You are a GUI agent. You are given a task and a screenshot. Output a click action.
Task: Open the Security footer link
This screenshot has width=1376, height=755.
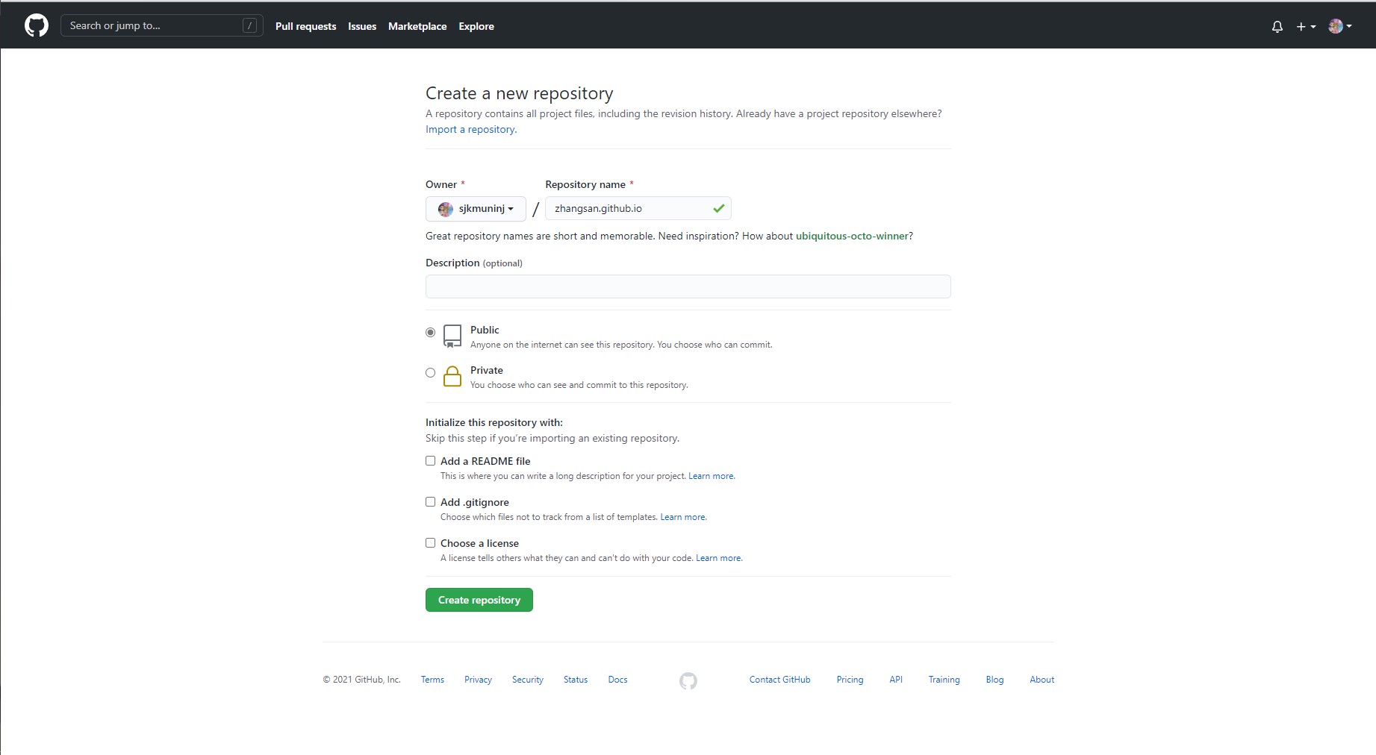[x=528, y=680]
